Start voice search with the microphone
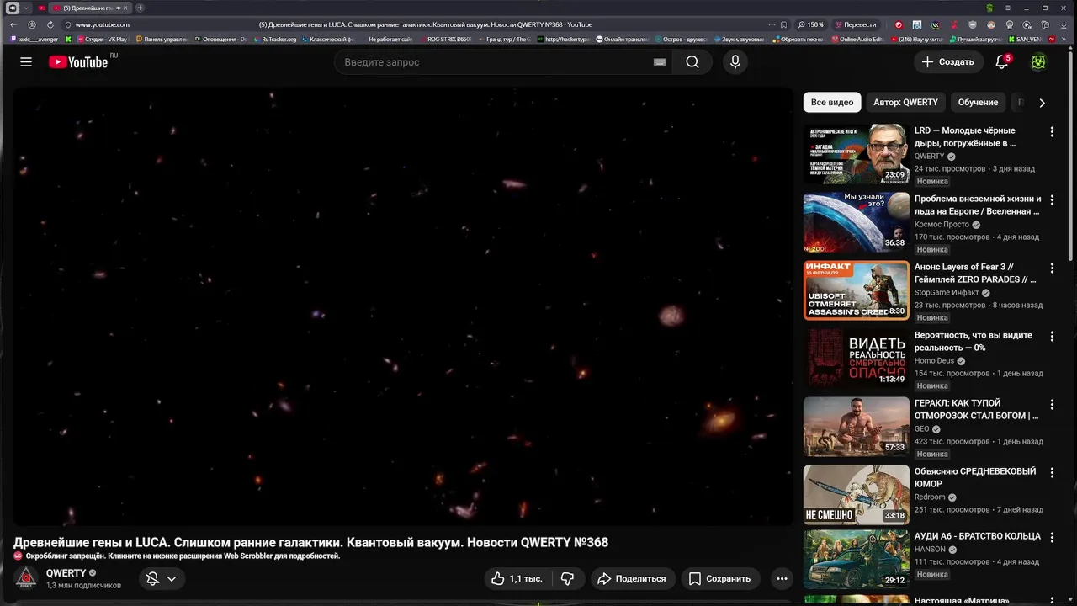The image size is (1077, 606). (735, 62)
